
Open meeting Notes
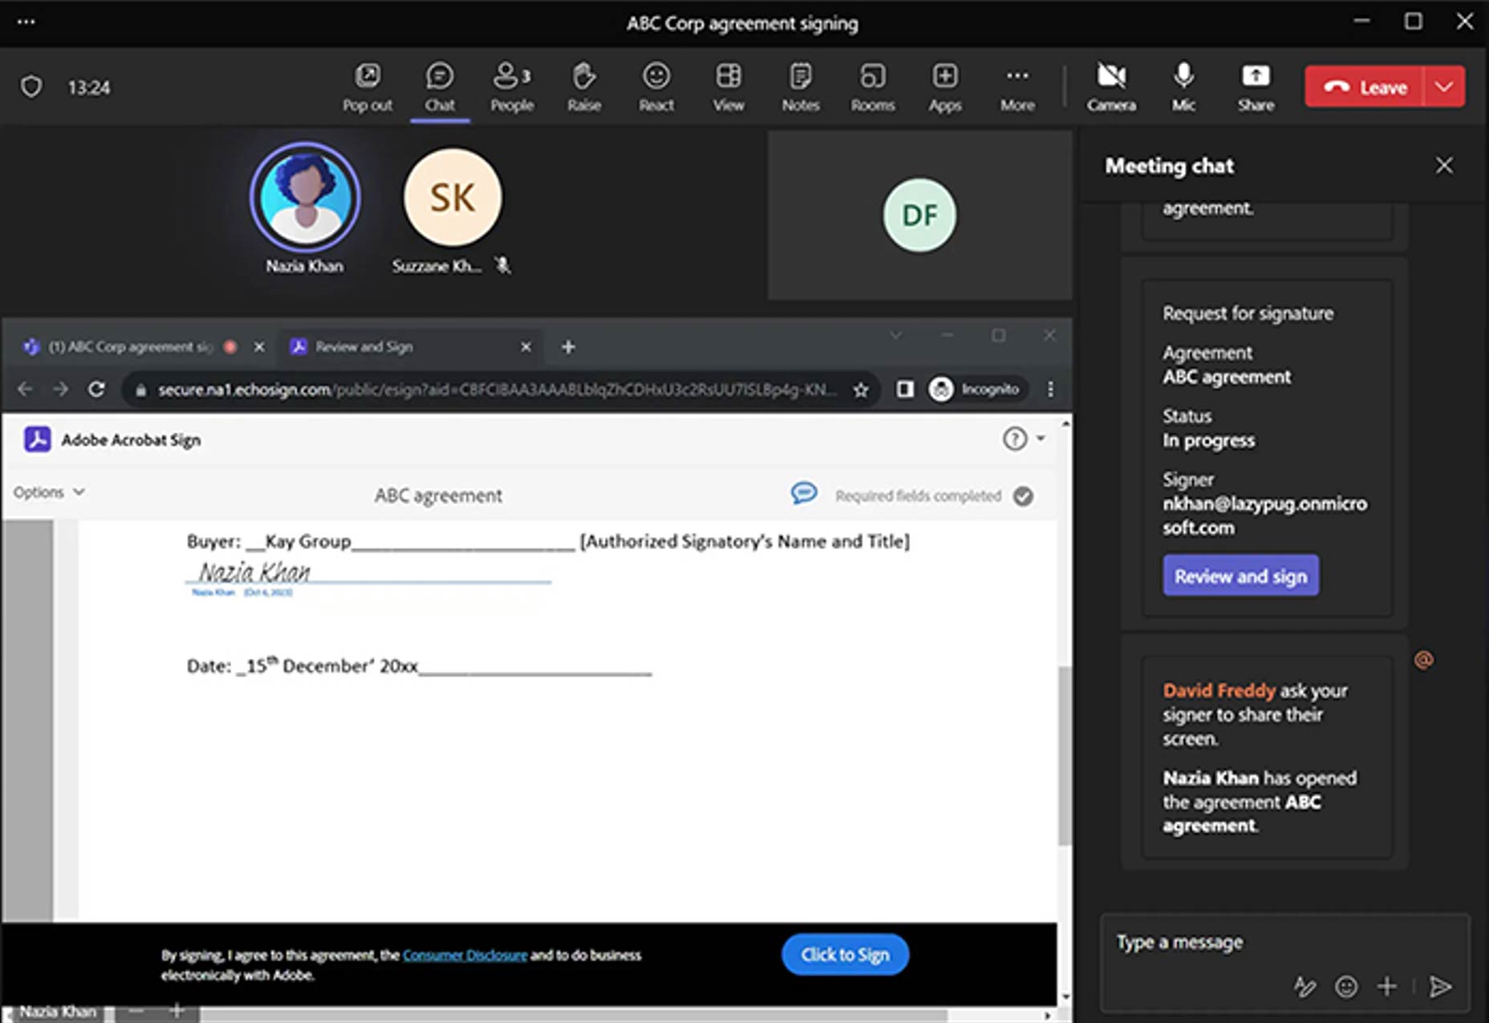click(801, 87)
